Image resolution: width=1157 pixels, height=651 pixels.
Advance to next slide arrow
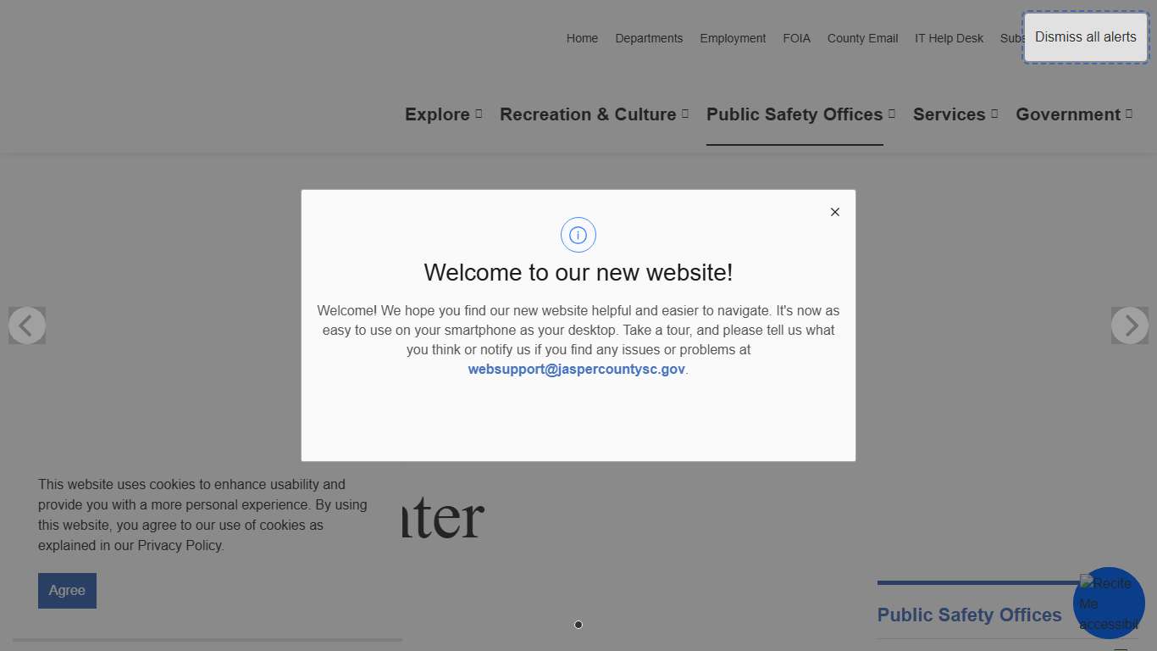[1129, 325]
